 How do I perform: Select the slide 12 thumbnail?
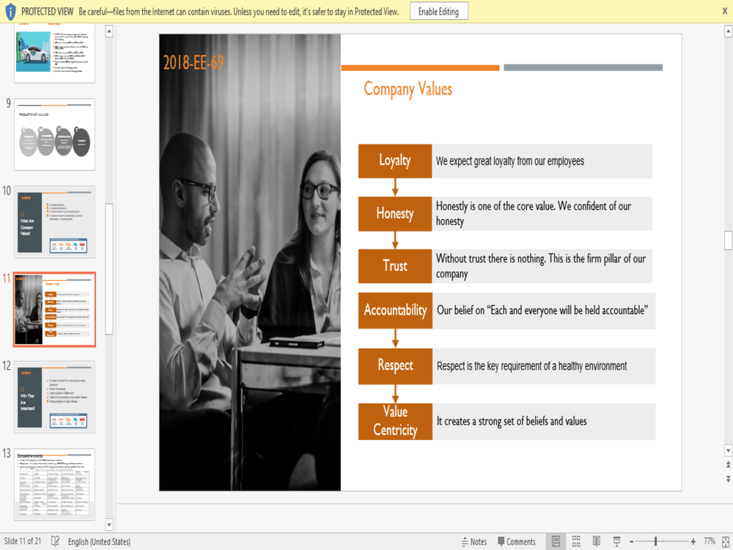point(54,396)
